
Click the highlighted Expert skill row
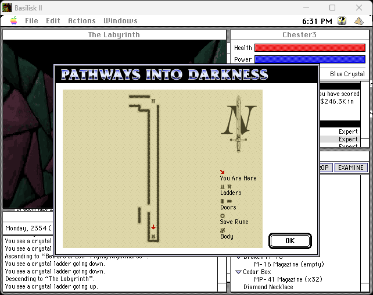click(340, 139)
